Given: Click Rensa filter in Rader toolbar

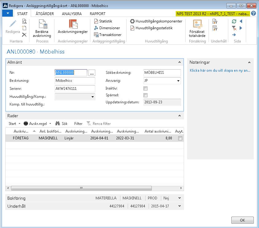Looking at the screenshot, I should tap(99, 124).
